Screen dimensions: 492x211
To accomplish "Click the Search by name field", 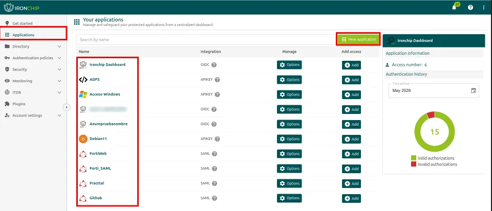I will pos(206,40).
